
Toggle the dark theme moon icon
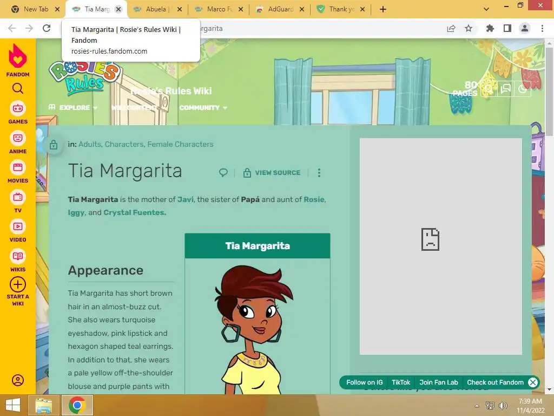point(523,89)
